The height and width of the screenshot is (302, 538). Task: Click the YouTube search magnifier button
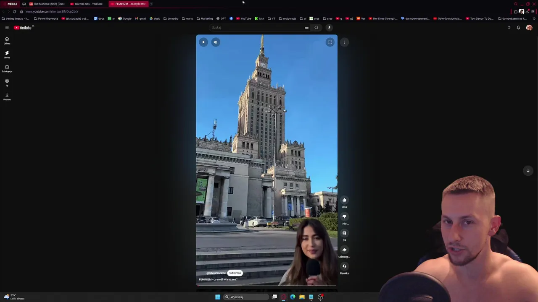click(x=316, y=28)
